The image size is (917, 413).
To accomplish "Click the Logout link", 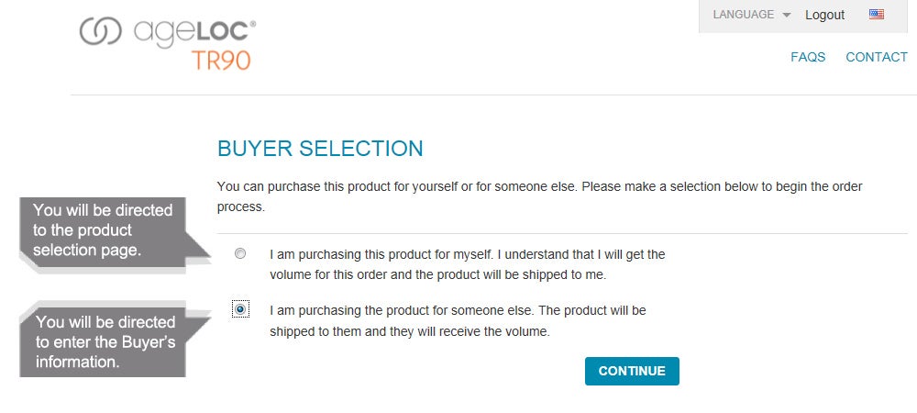I will tap(824, 15).
